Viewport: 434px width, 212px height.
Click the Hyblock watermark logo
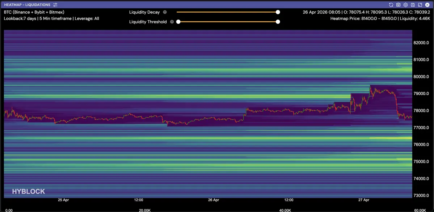tap(29, 191)
